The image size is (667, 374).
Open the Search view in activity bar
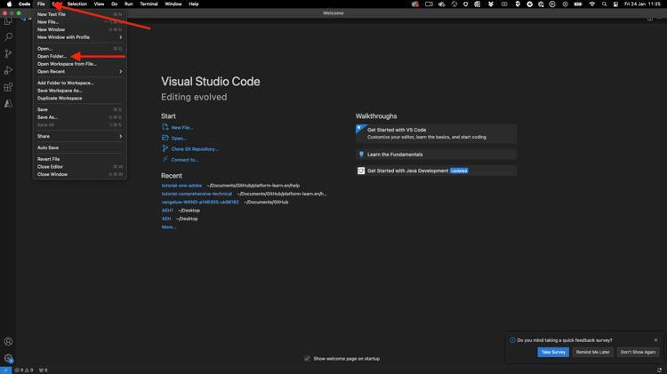pyautogui.click(x=8, y=37)
